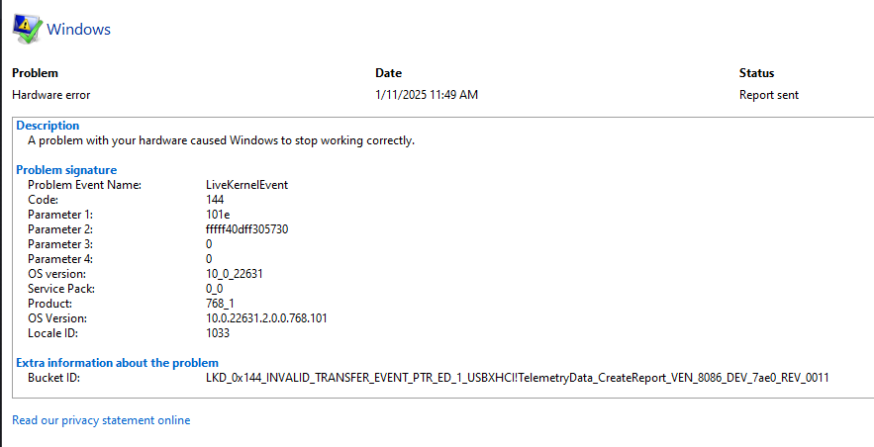The image size is (874, 447).
Task: Select the Hardware error problem entry
Action: [x=51, y=95]
